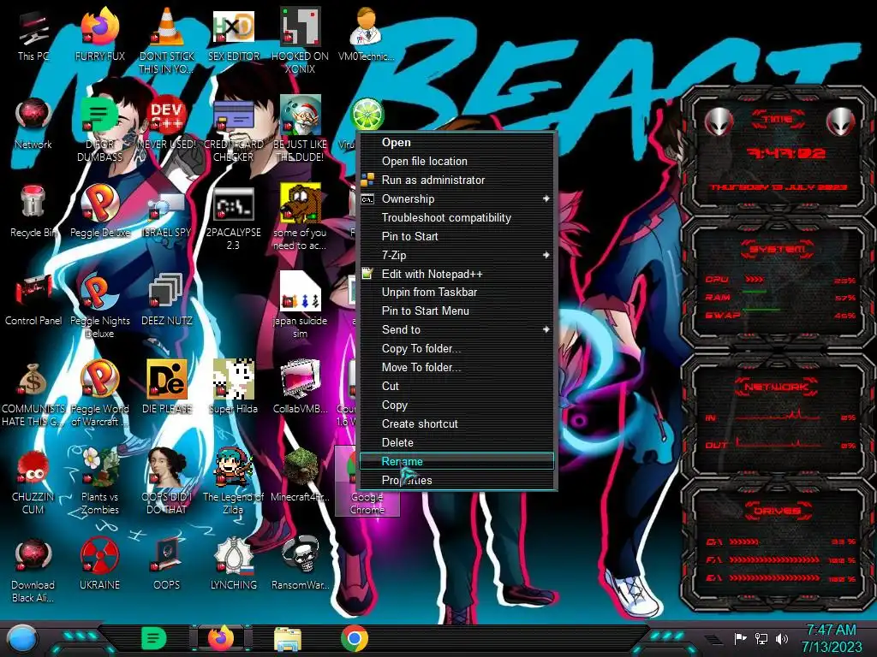
Task: Click Copy in the context menu
Action: pyautogui.click(x=457, y=405)
